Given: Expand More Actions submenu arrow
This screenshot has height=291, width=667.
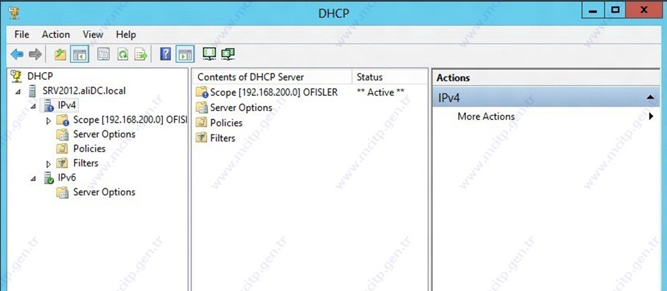Looking at the screenshot, I should click(651, 116).
